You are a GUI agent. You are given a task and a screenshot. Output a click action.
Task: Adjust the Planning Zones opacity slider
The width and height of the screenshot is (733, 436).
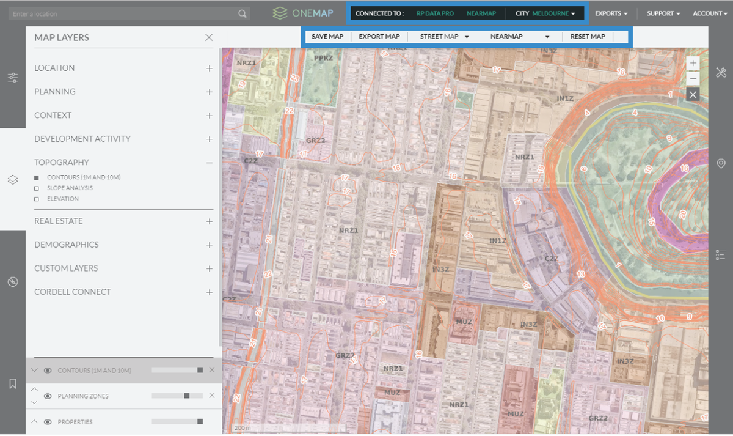[x=186, y=395]
